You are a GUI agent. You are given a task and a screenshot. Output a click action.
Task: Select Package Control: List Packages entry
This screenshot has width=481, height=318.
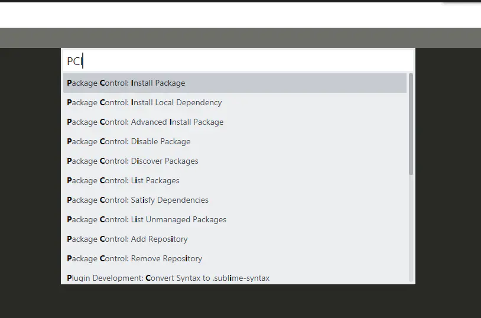tap(235, 180)
